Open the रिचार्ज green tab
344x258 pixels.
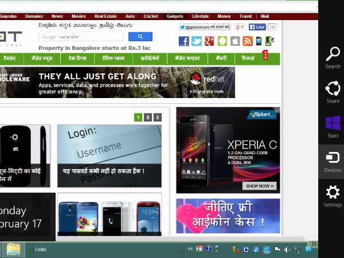(x=248, y=58)
